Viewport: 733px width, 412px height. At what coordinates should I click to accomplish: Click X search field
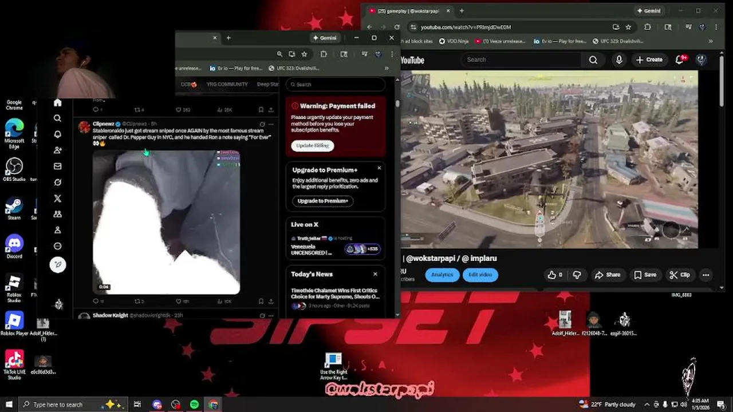(336, 84)
